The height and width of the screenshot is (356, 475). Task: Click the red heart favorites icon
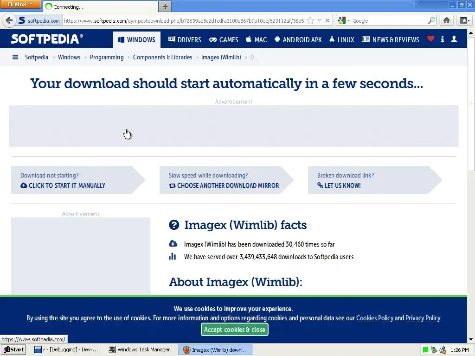(x=431, y=39)
